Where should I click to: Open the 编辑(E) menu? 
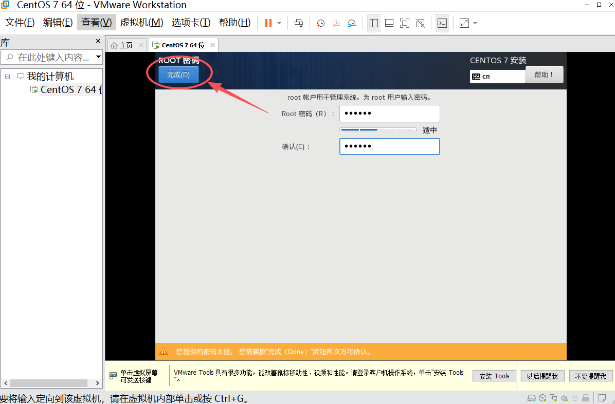[x=58, y=22]
